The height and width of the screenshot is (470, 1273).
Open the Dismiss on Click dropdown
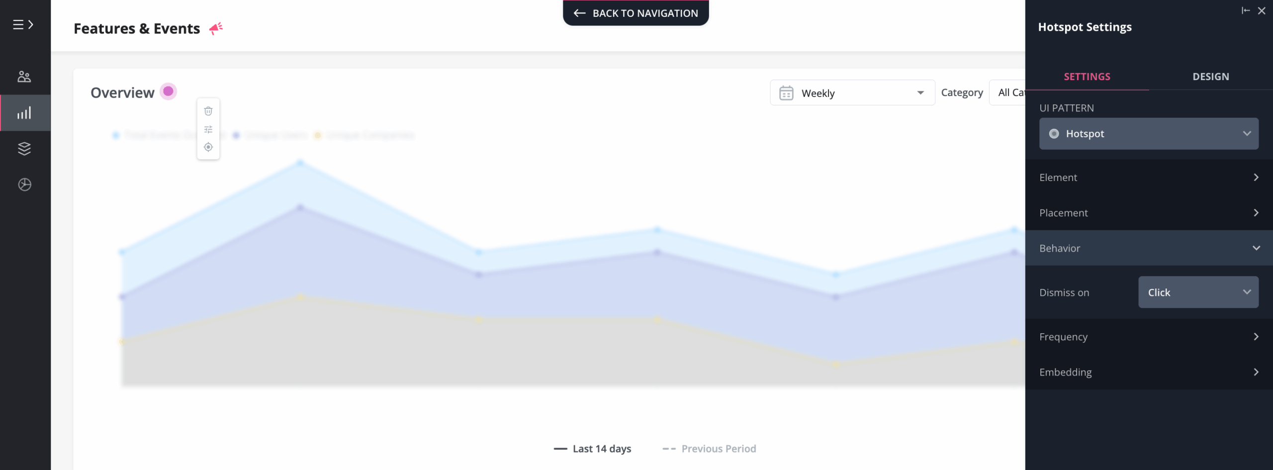click(x=1198, y=292)
